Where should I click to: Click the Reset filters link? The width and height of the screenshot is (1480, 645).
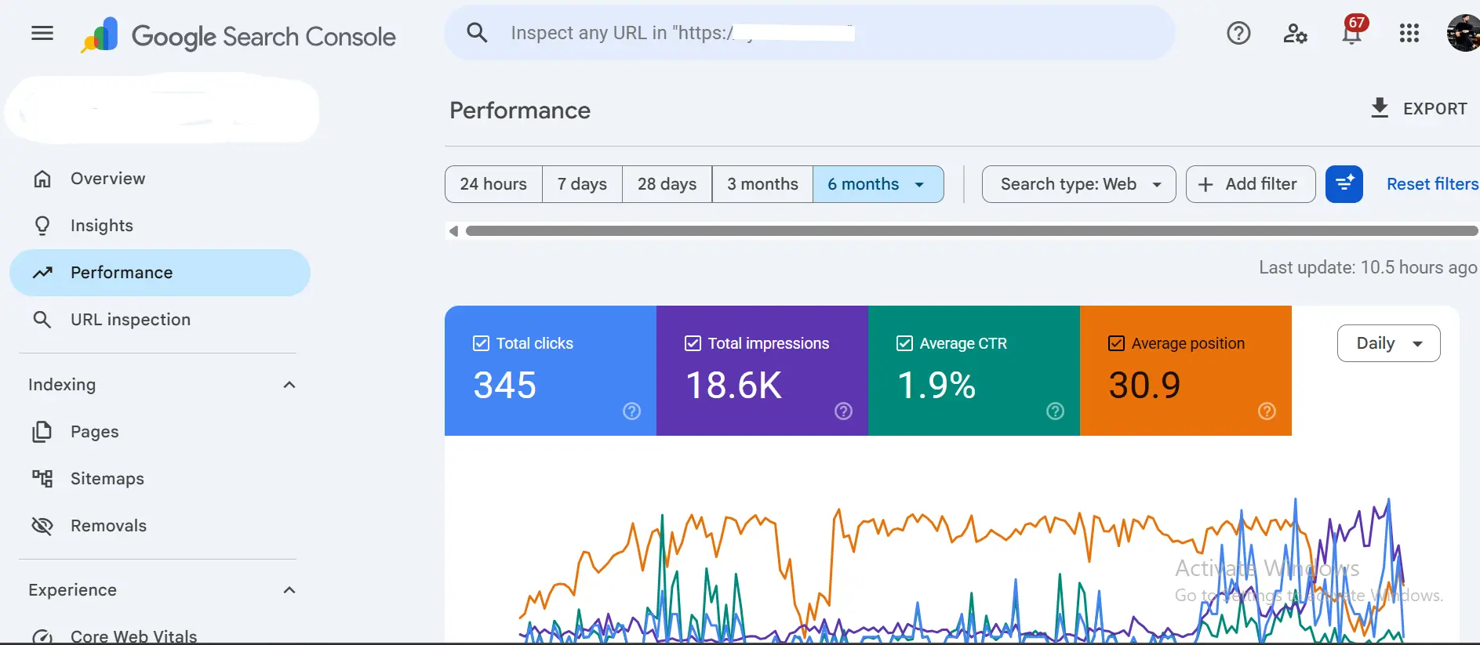[x=1432, y=184]
